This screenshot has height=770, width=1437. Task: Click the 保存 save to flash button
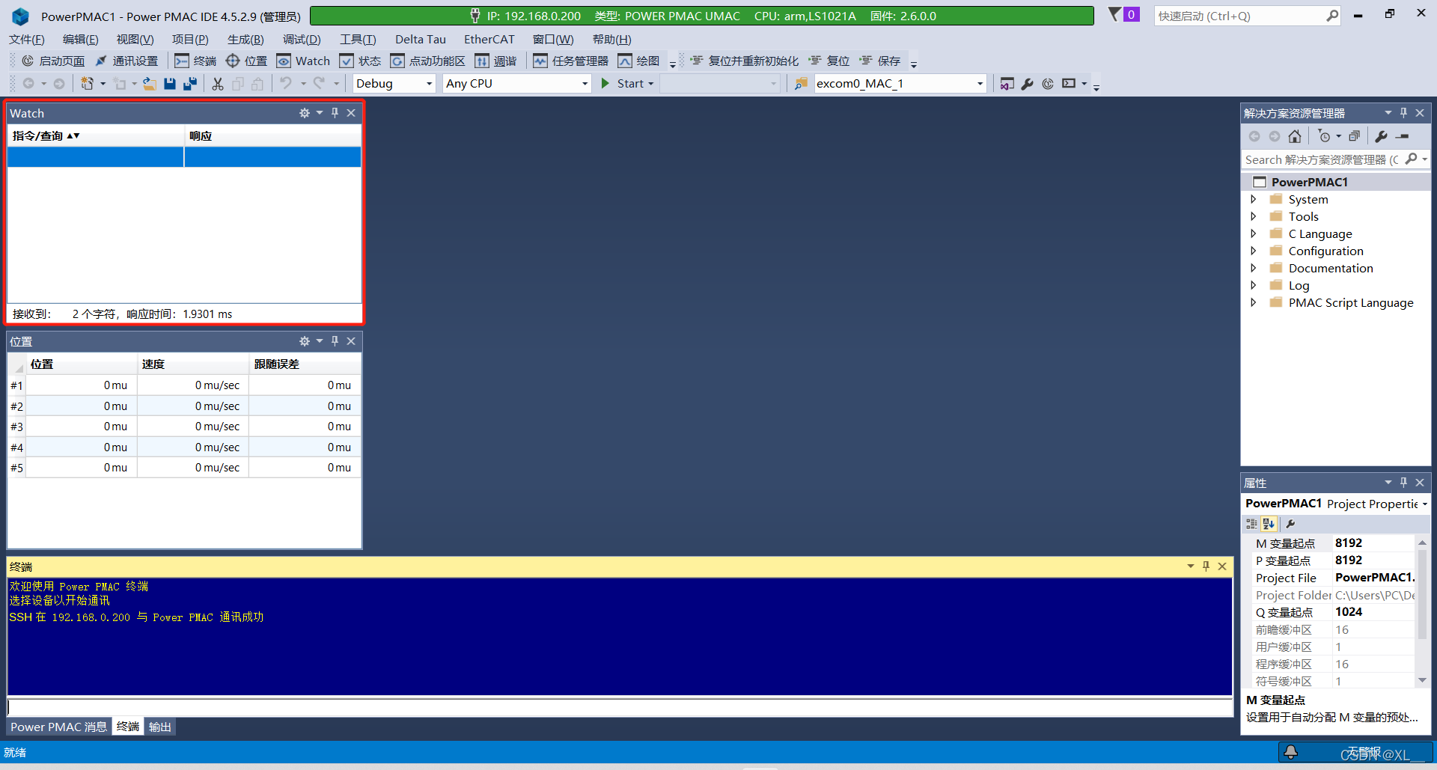pos(879,61)
